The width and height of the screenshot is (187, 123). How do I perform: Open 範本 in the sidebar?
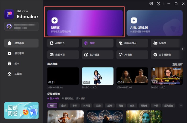pos(22,63)
